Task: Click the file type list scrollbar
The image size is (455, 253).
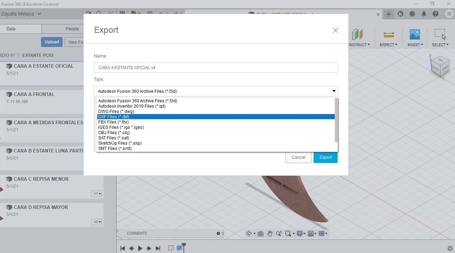Action: 336,120
